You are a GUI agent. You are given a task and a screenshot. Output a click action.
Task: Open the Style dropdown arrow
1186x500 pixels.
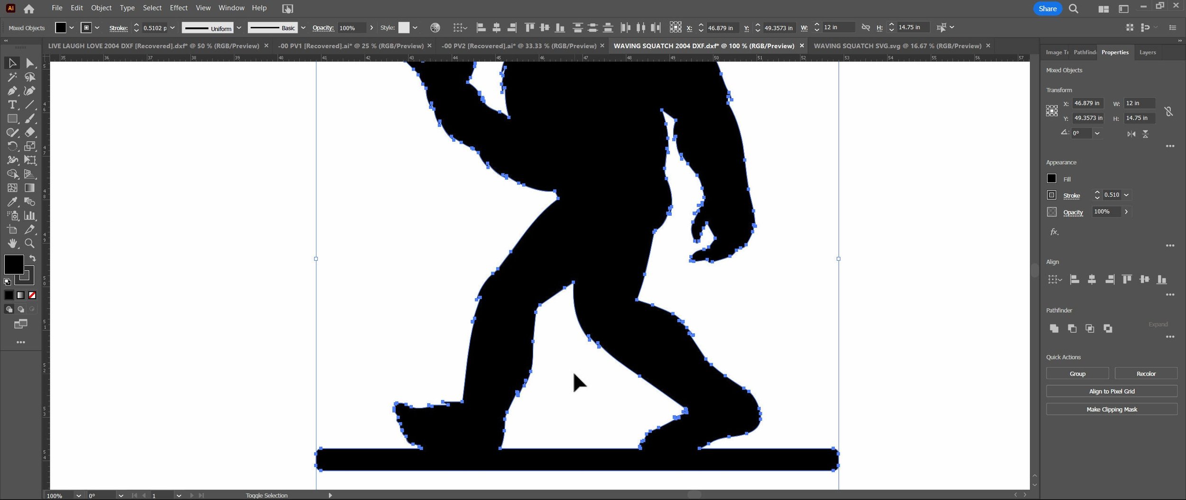tap(415, 28)
